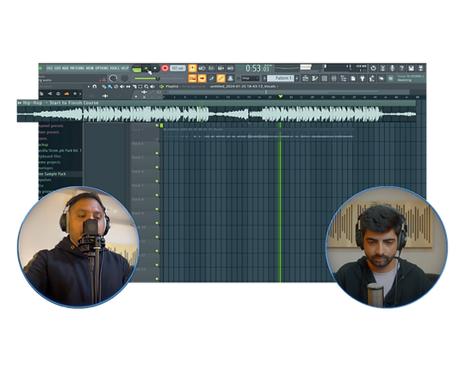465x371 pixels.
Task: Open the Channel rack icon
Action: point(324,78)
